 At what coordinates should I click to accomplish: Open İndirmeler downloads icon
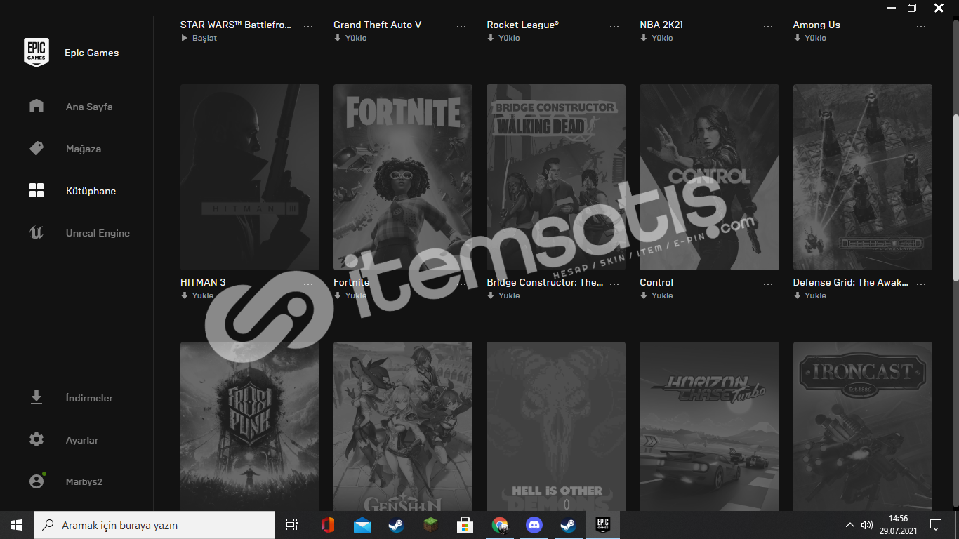click(x=37, y=397)
